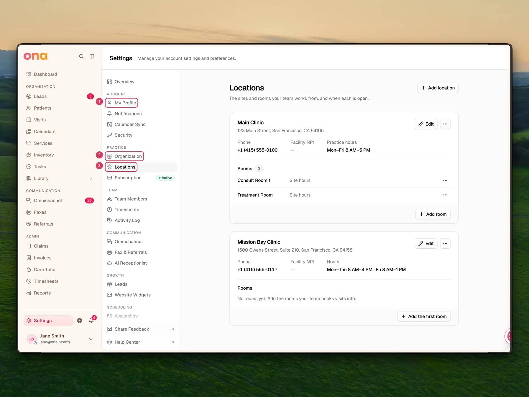Open more options for Mission Bay Clinic

coord(445,244)
